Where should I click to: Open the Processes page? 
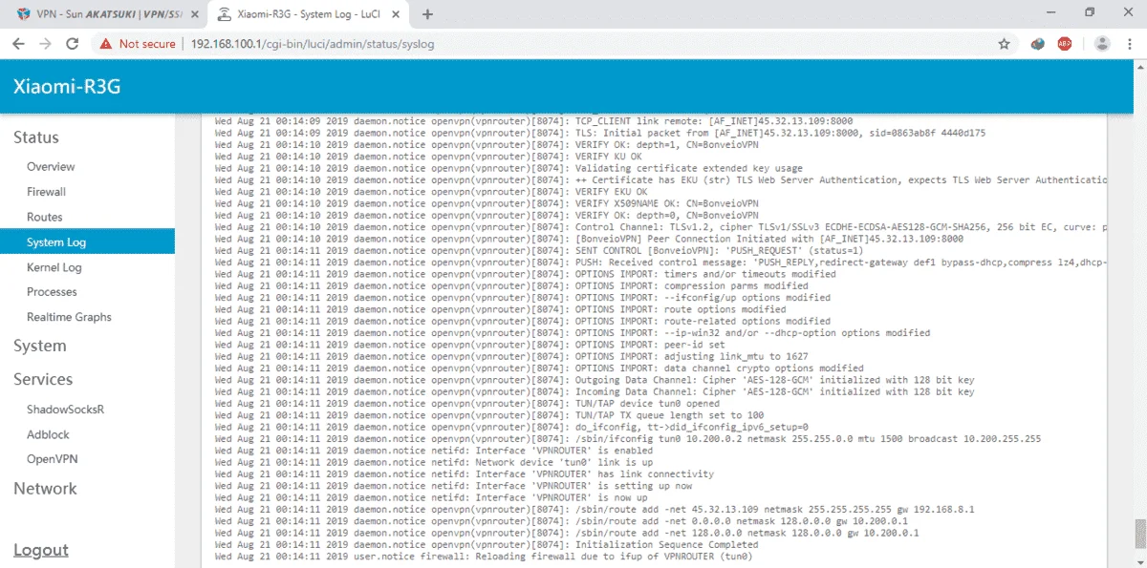coord(52,292)
